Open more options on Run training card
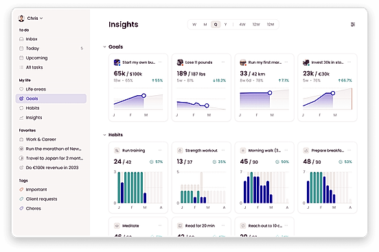 pyautogui.click(x=160, y=150)
